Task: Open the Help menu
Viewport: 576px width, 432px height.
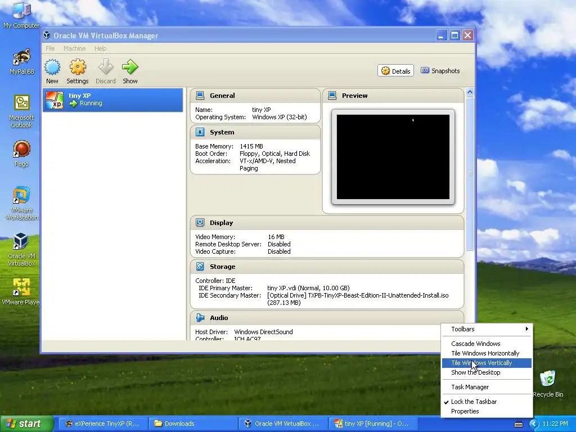Action: point(100,48)
